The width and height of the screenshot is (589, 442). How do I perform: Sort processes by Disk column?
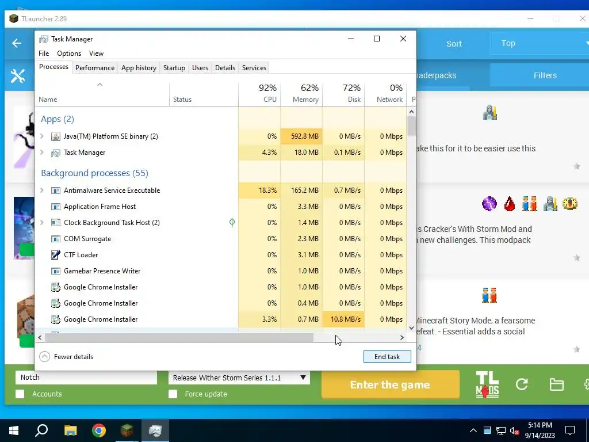tap(344, 94)
